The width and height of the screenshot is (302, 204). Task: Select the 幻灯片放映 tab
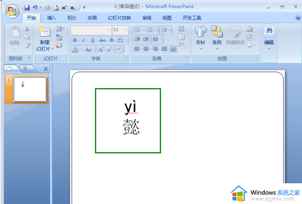[120, 18]
